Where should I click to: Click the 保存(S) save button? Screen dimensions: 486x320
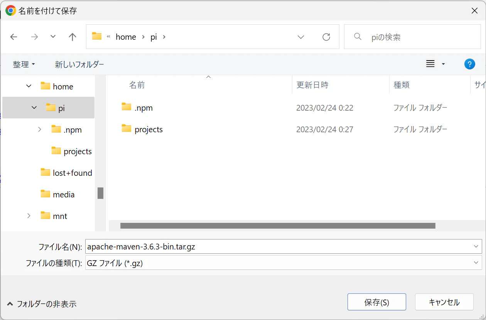click(x=377, y=302)
